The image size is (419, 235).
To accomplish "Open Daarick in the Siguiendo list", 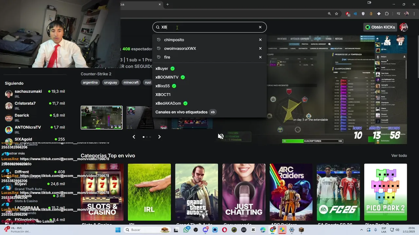I will click(x=35, y=118).
